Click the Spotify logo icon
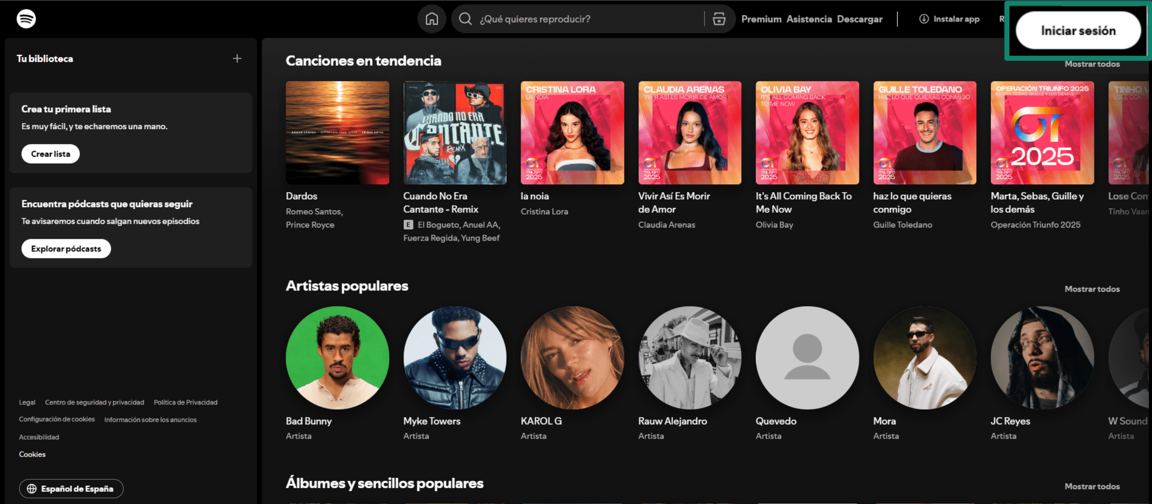Screen dimensions: 1152x504 point(26,19)
